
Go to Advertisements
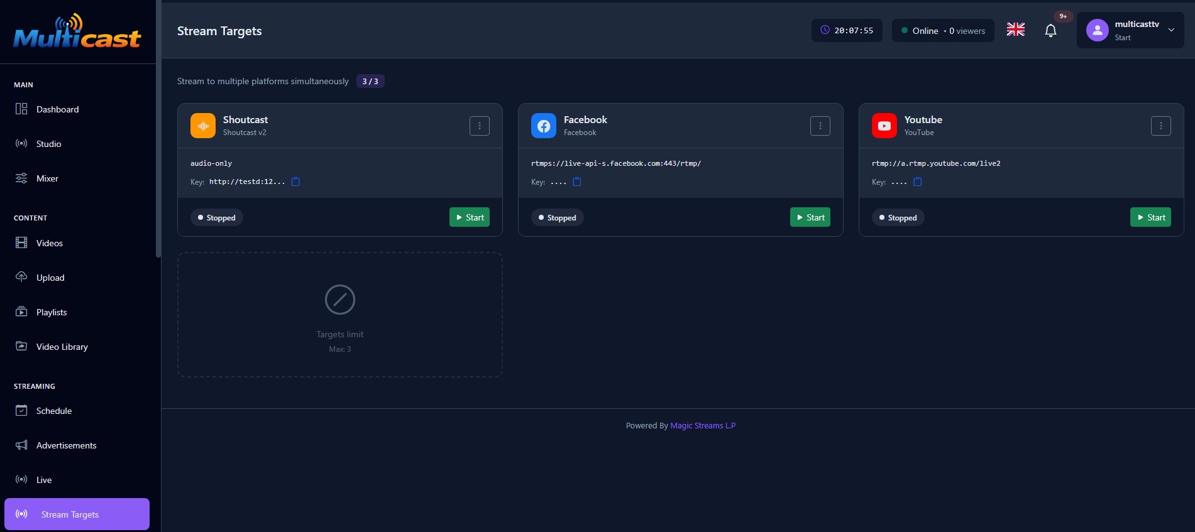point(77,445)
